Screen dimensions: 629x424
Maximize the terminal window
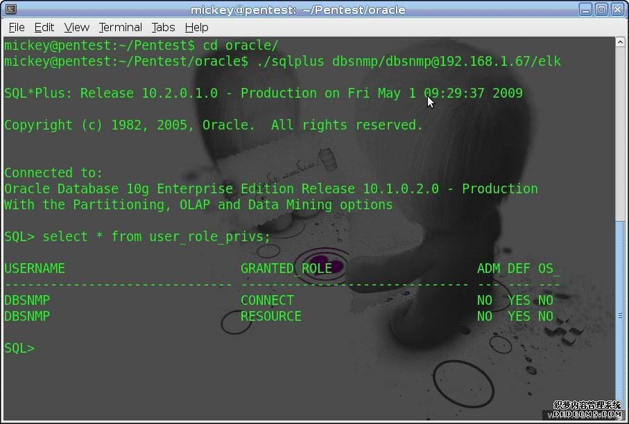pos(601,10)
